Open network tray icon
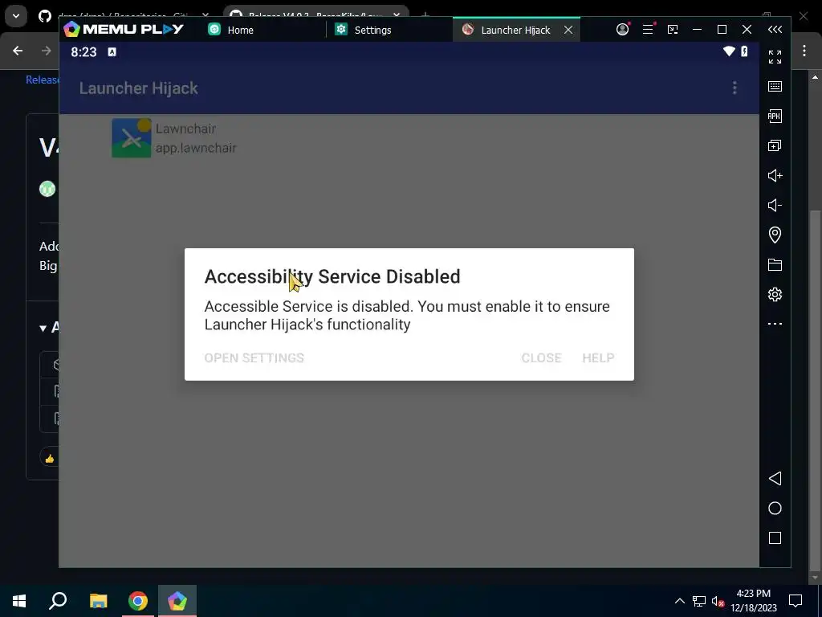Image resolution: width=822 pixels, height=617 pixels. pyautogui.click(x=699, y=601)
